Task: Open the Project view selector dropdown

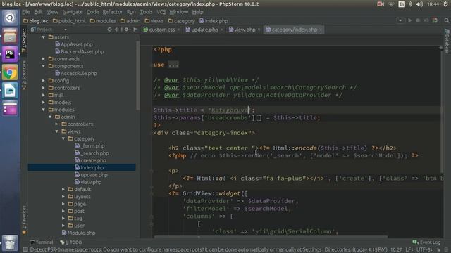Action: click(x=66, y=30)
